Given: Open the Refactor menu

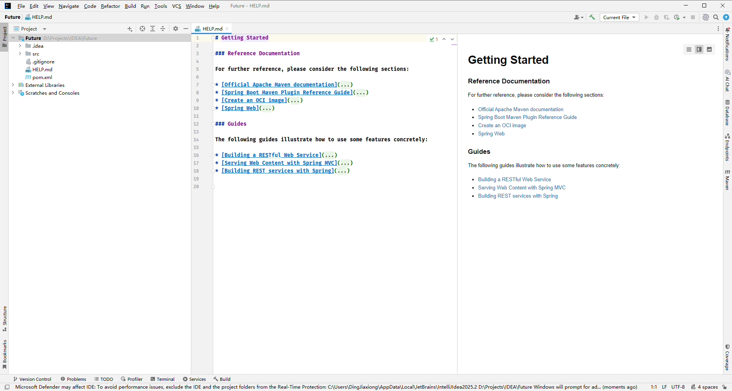Looking at the screenshot, I should tap(110, 6).
